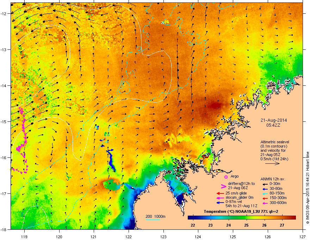
Task: Click the '0-30m' depth label
Action: click(275, 184)
